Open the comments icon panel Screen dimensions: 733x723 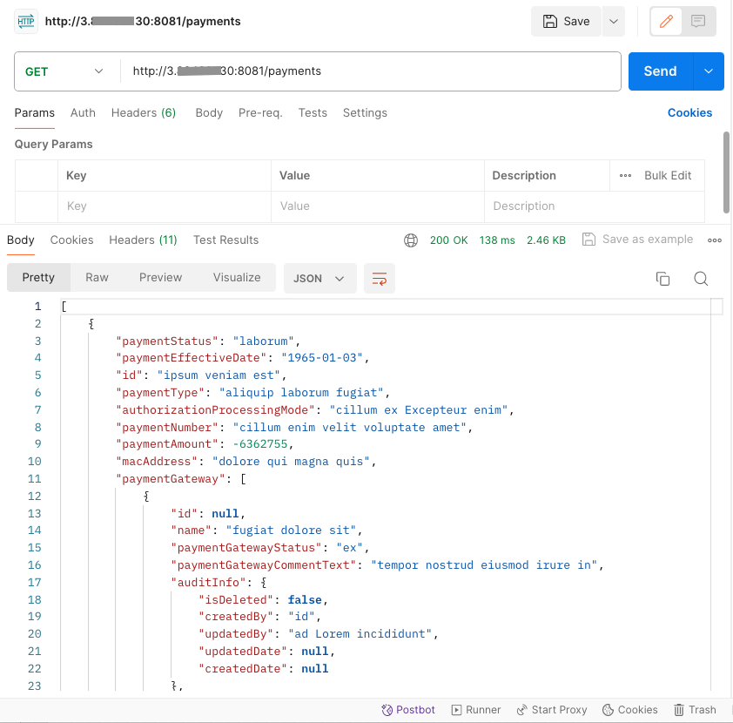coord(698,22)
